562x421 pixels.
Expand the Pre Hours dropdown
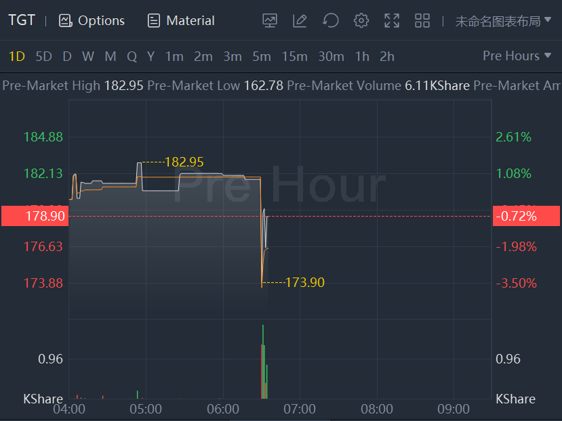(x=517, y=56)
